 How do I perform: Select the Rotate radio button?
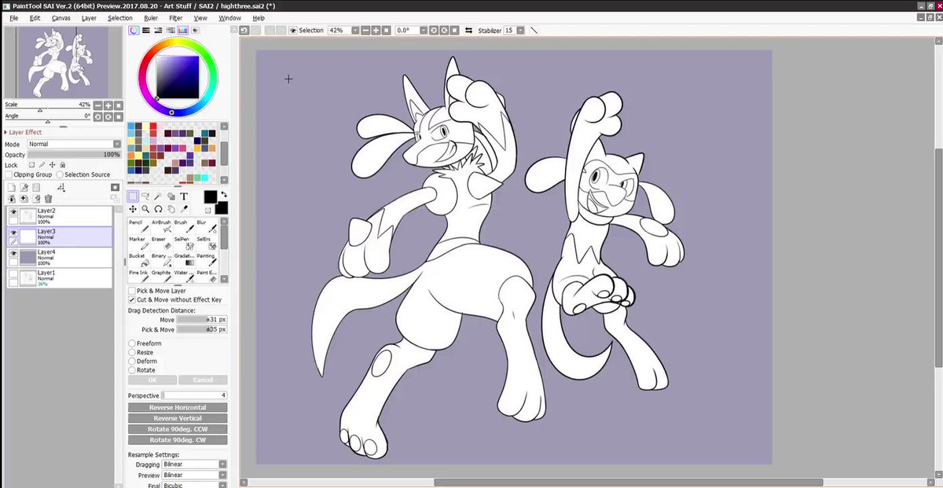point(131,369)
